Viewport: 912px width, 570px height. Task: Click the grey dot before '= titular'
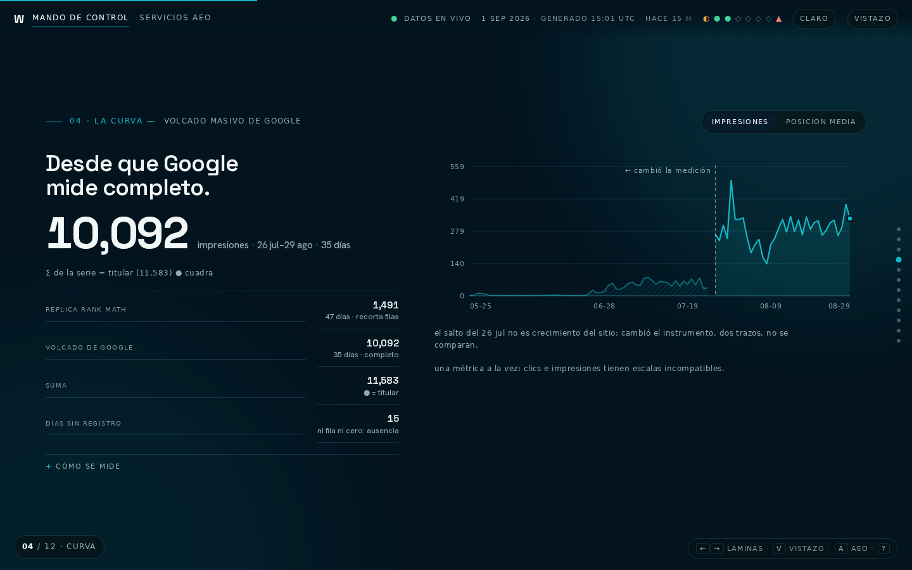[367, 393]
